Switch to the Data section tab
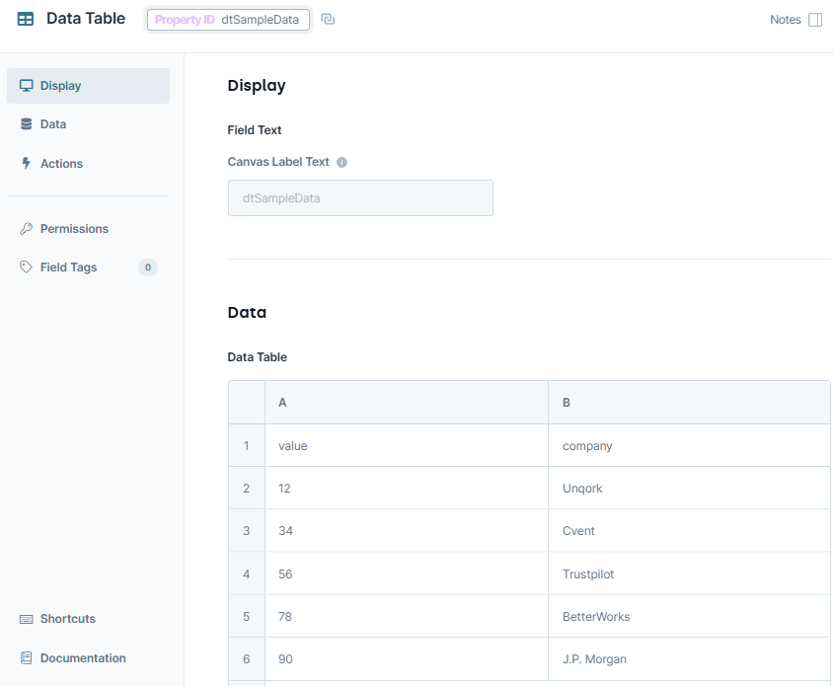The image size is (834, 686). [53, 124]
